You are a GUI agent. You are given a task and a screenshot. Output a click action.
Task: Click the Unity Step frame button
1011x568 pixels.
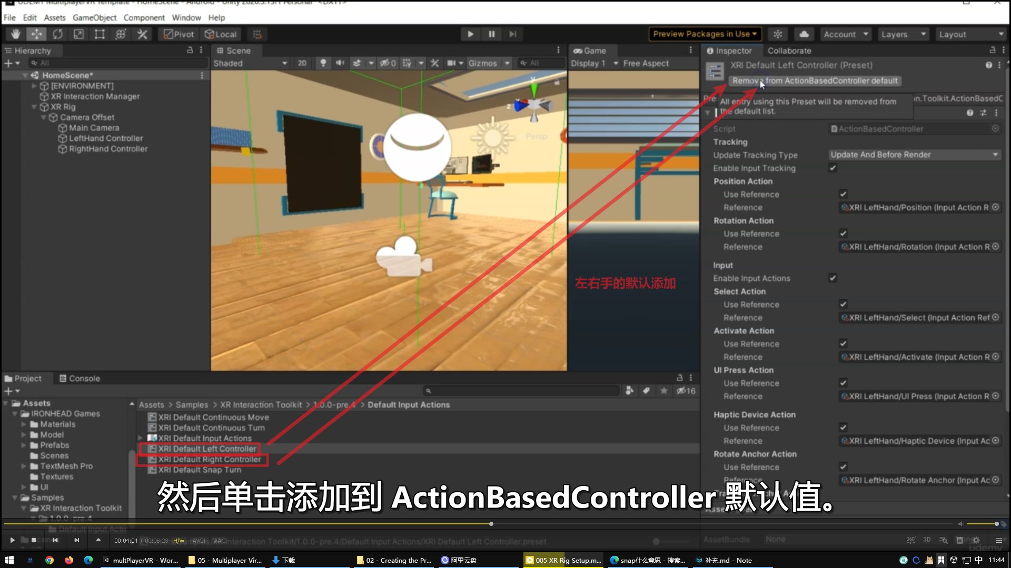(512, 34)
